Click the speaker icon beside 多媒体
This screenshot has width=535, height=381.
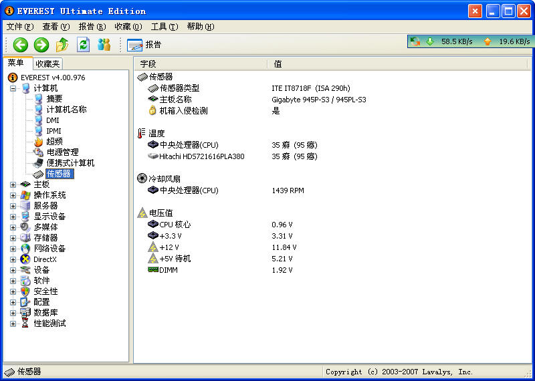coord(25,227)
